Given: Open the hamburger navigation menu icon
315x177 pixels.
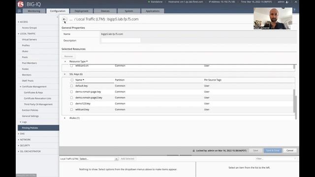Looking at the screenshot, I should tap(19, 11).
